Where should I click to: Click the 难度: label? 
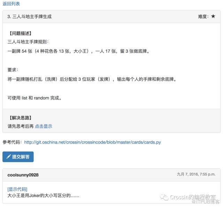click(x=203, y=16)
